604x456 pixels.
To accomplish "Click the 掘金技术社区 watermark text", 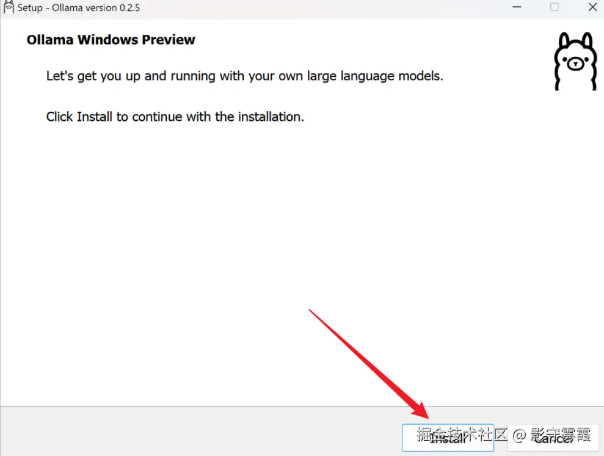I will [462, 435].
